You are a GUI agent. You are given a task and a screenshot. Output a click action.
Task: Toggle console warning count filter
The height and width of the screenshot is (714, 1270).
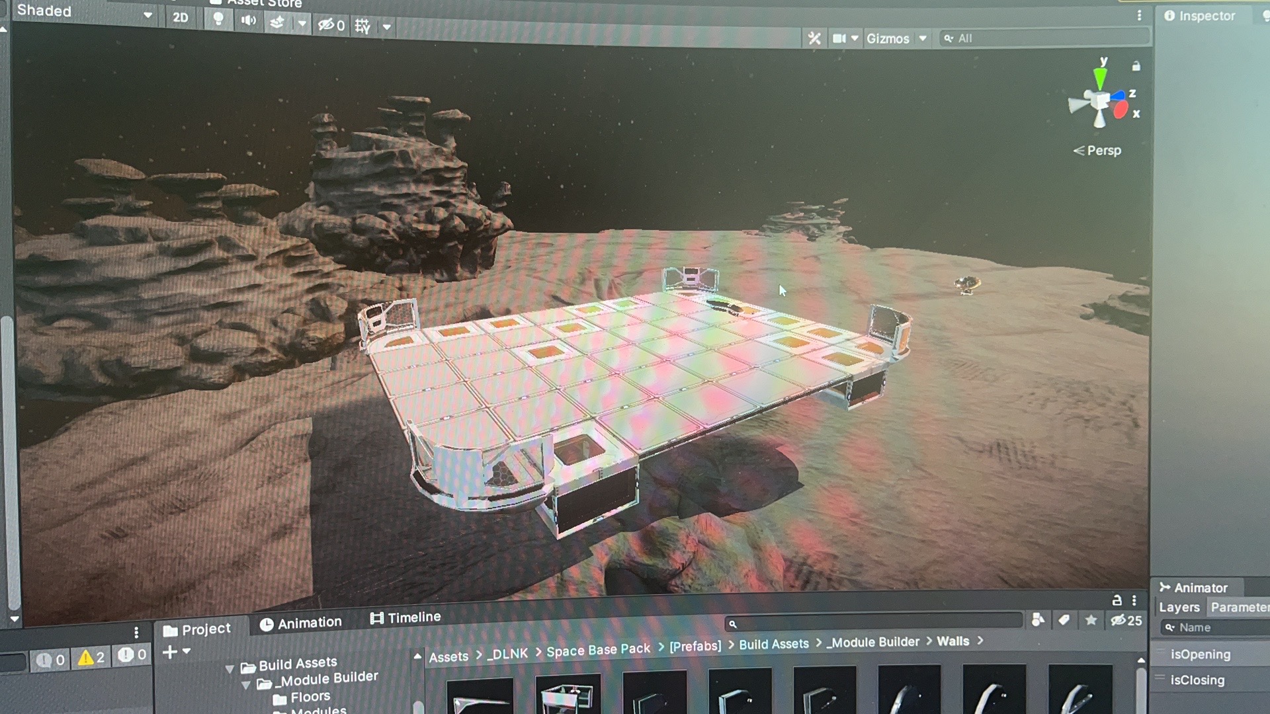91,658
